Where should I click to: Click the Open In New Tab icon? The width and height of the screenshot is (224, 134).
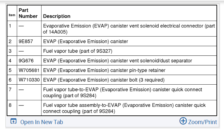coord(13,121)
